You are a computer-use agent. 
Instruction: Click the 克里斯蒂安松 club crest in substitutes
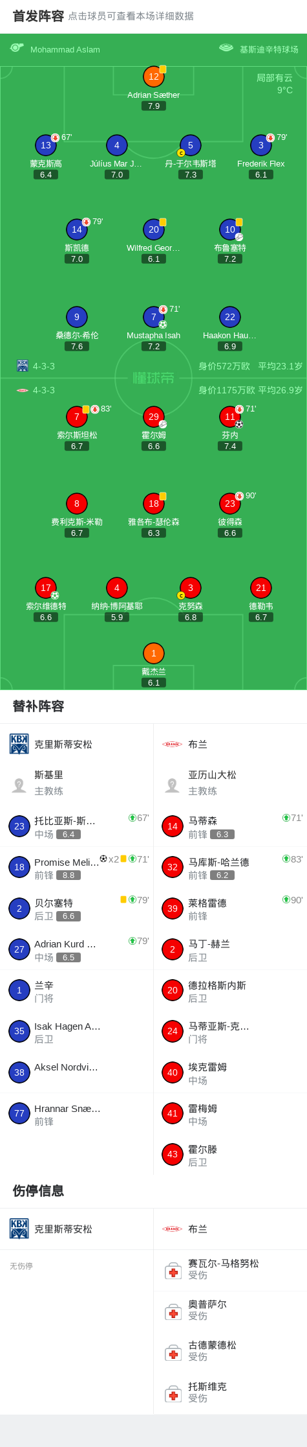[x=19, y=744]
